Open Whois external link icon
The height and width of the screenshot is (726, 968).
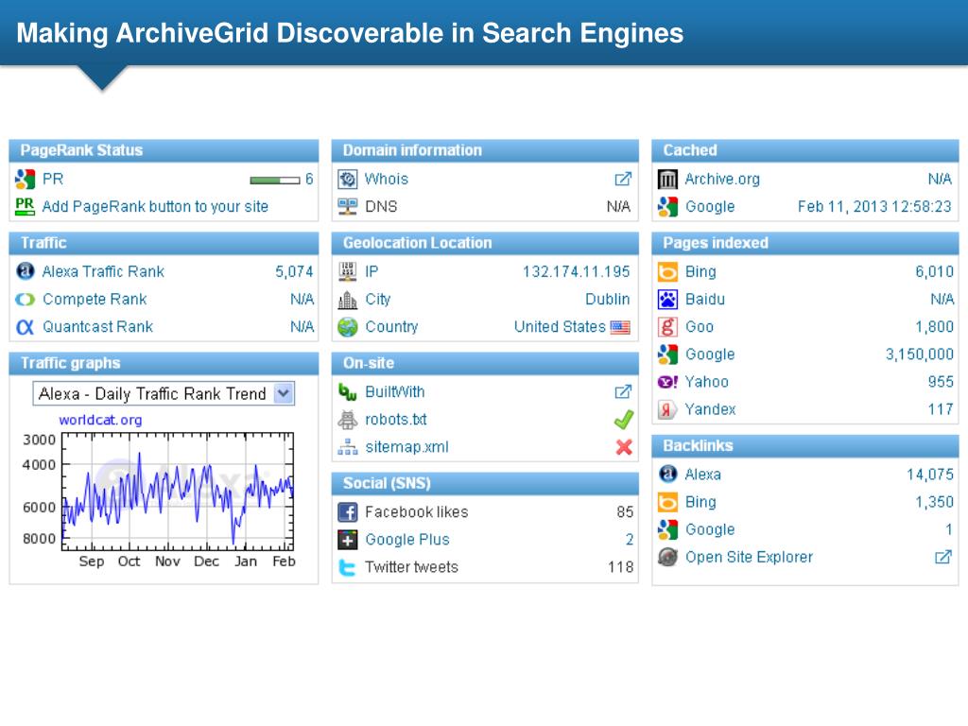coord(623,179)
